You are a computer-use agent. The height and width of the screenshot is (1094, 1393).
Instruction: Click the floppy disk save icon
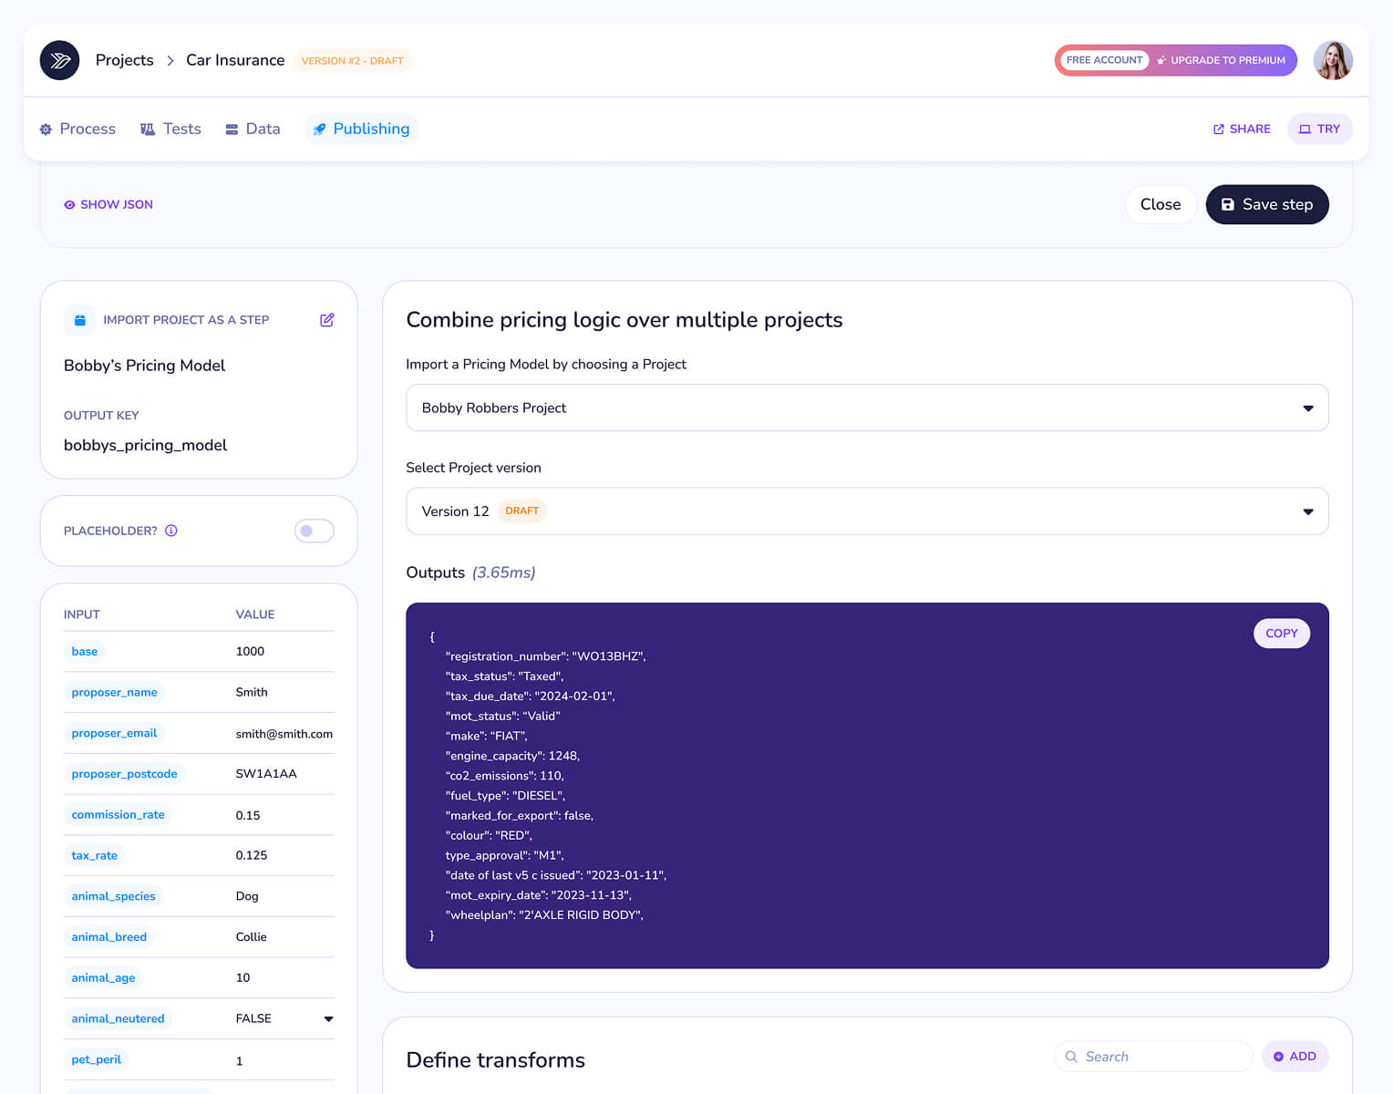coord(1228,204)
